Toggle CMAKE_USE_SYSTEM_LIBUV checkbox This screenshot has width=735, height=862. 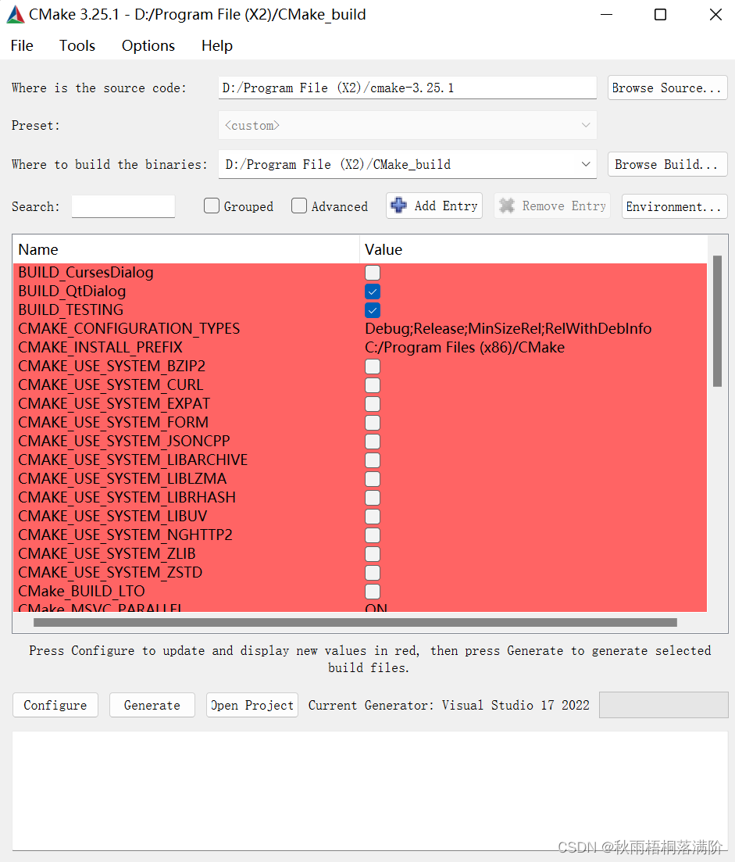(373, 517)
